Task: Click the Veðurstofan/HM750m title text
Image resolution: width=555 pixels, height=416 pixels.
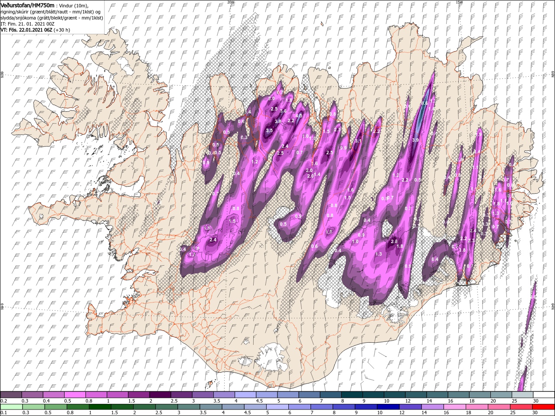Action: [27, 5]
